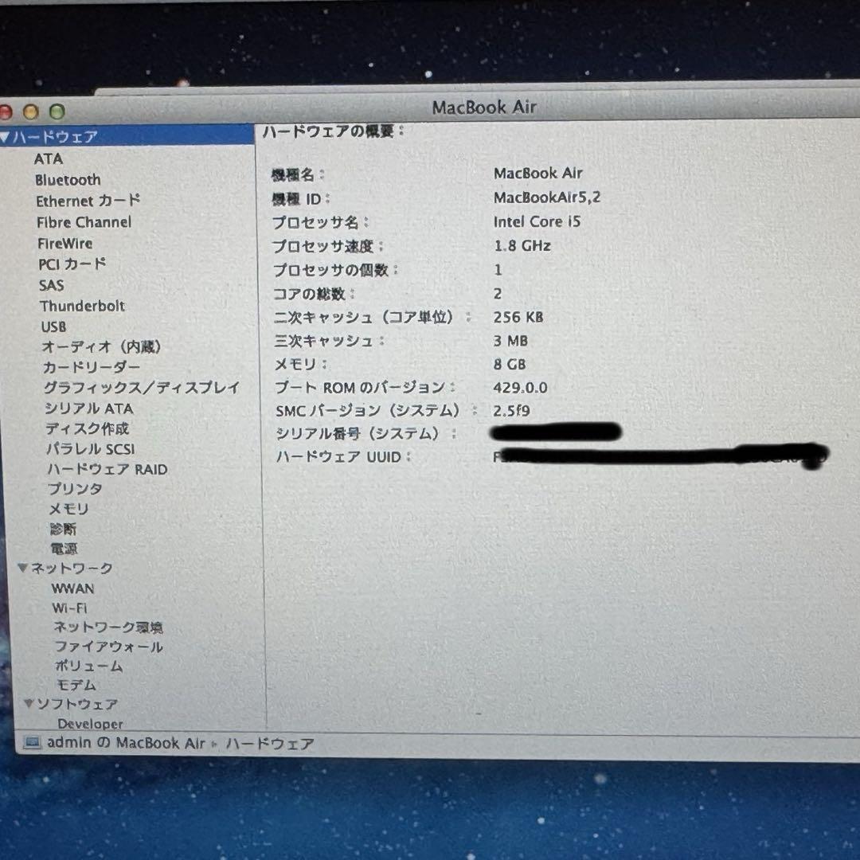
Task: Click the 三次キャッシュ value 3 MB
Action: click(x=510, y=341)
